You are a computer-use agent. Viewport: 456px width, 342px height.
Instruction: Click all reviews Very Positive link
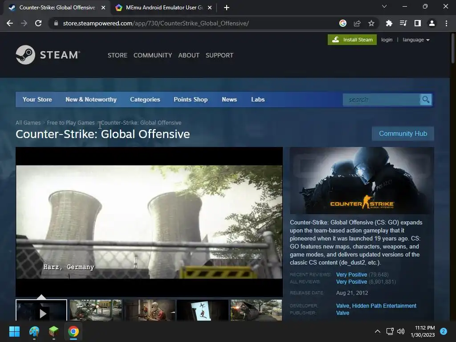(x=352, y=282)
